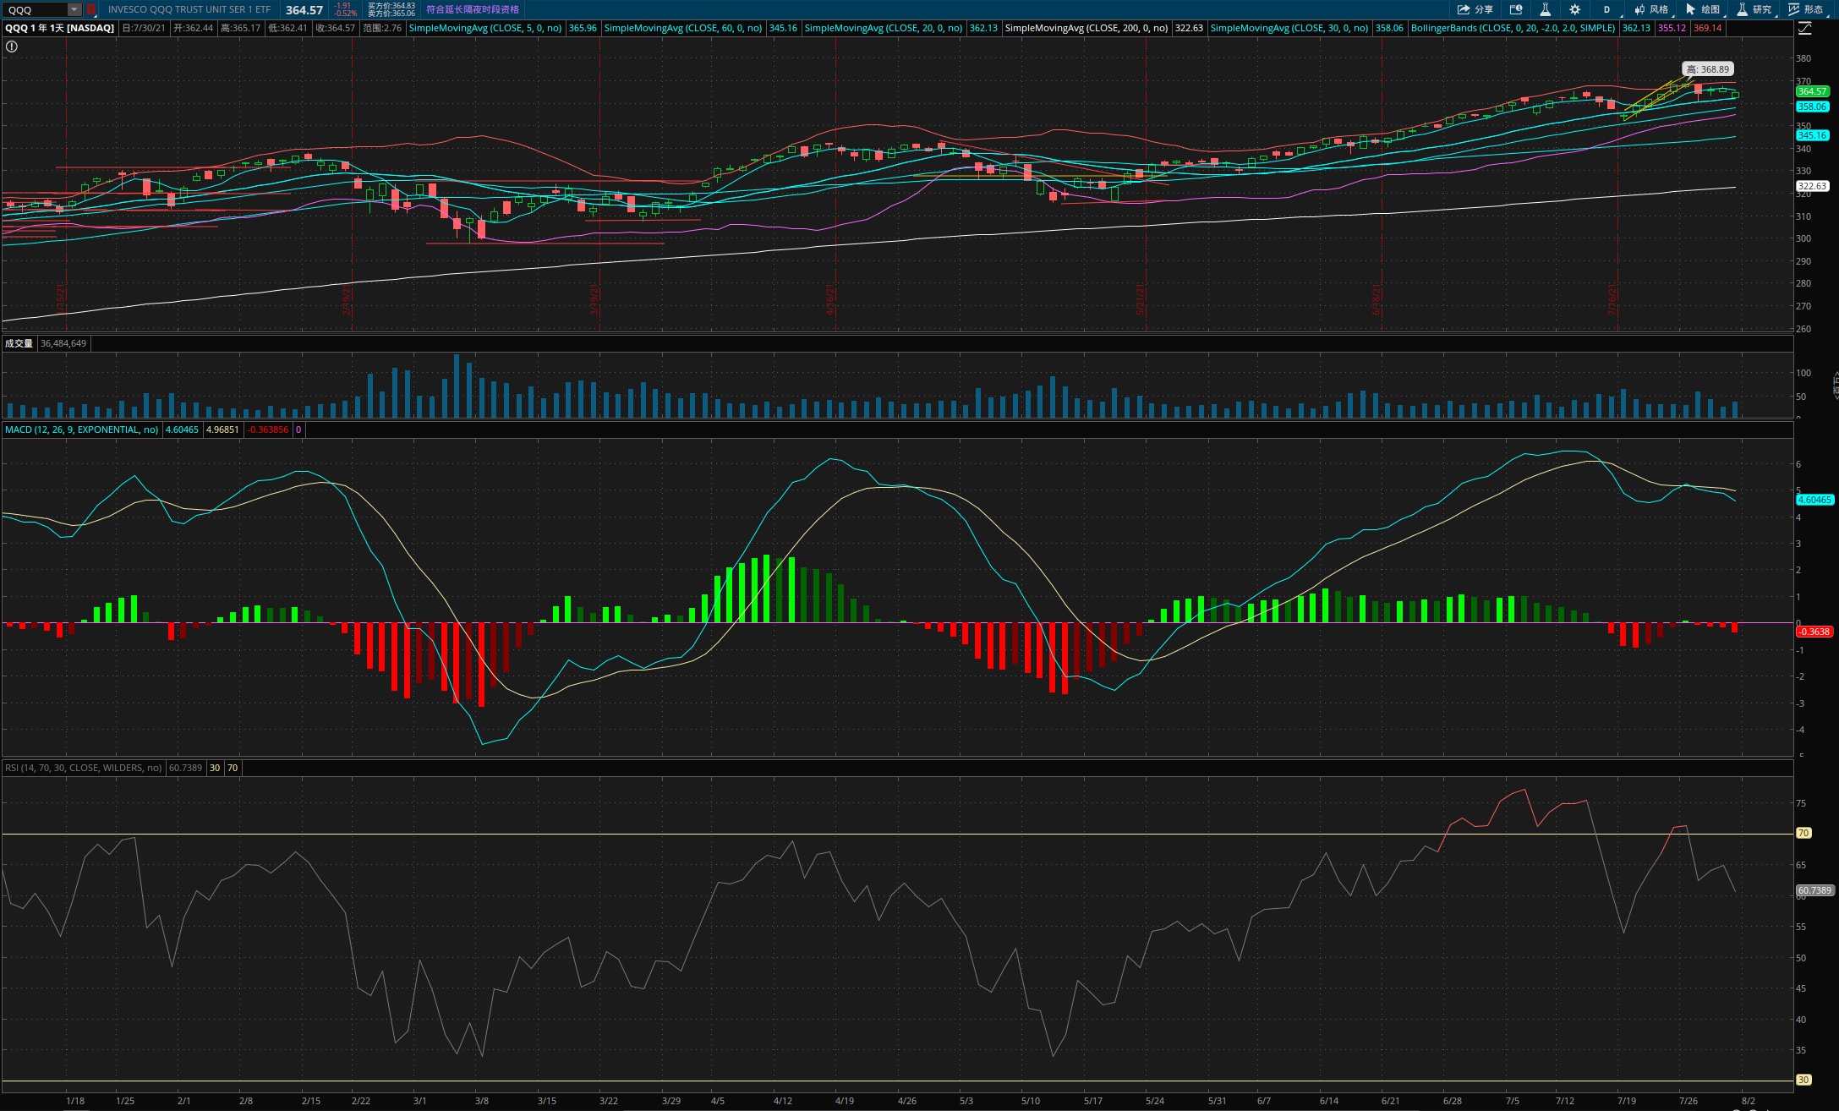Open the 风格 style menu

click(x=1650, y=10)
